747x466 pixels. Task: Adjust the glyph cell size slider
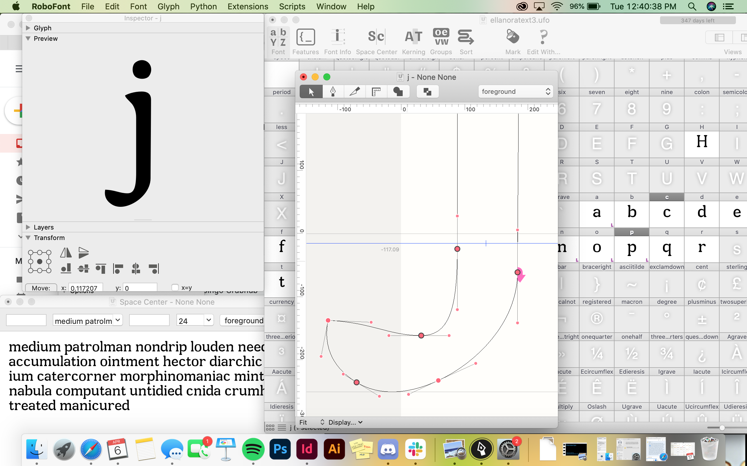pyautogui.click(x=721, y=428)
